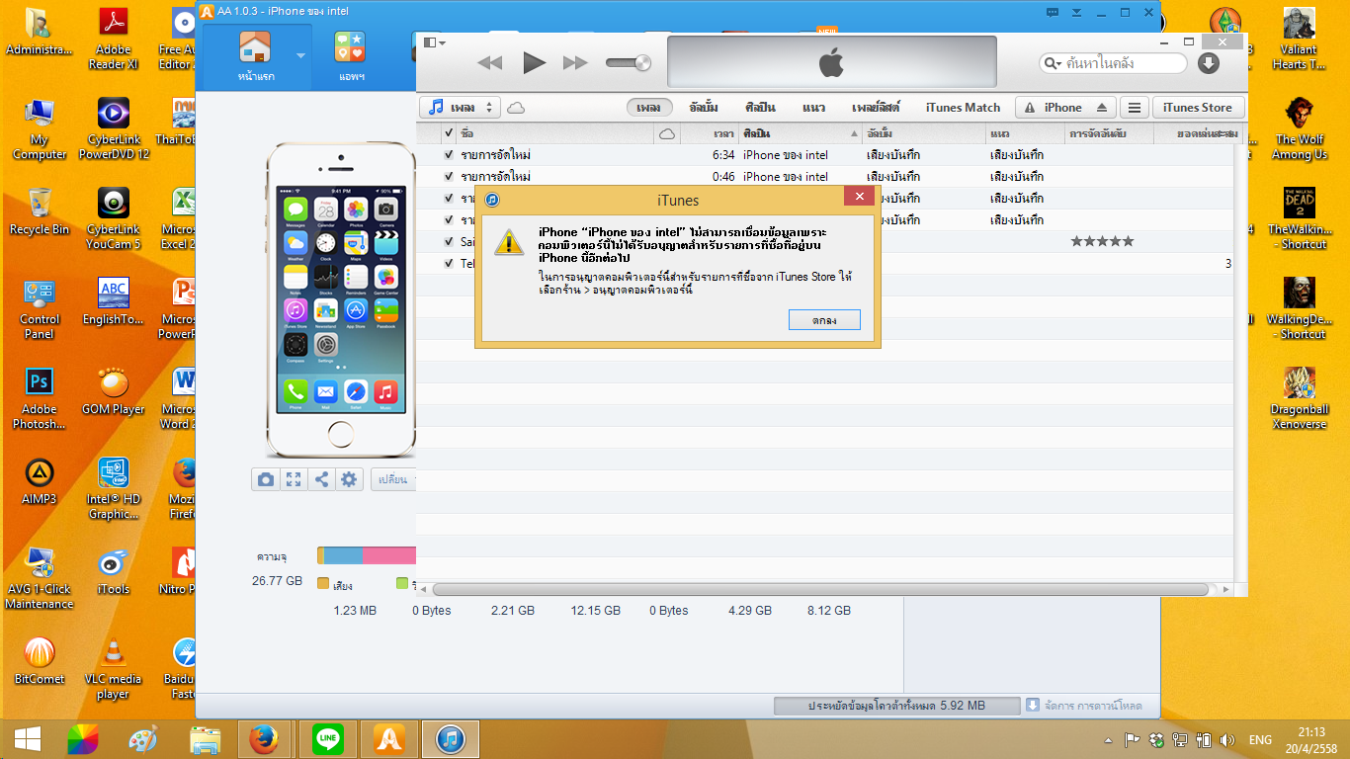Screen dimensions: 1350x759
Task: Click the blue segment of capacity bar
Action: (344, 555)
